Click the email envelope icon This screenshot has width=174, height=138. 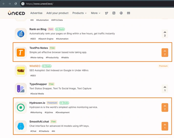(128, 13)
